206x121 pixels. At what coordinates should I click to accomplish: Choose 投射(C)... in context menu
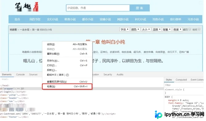[x=67, y=70]
